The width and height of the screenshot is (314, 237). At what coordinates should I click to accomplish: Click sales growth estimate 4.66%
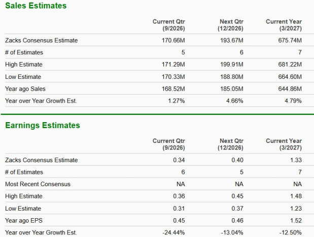tap(235, 101)
